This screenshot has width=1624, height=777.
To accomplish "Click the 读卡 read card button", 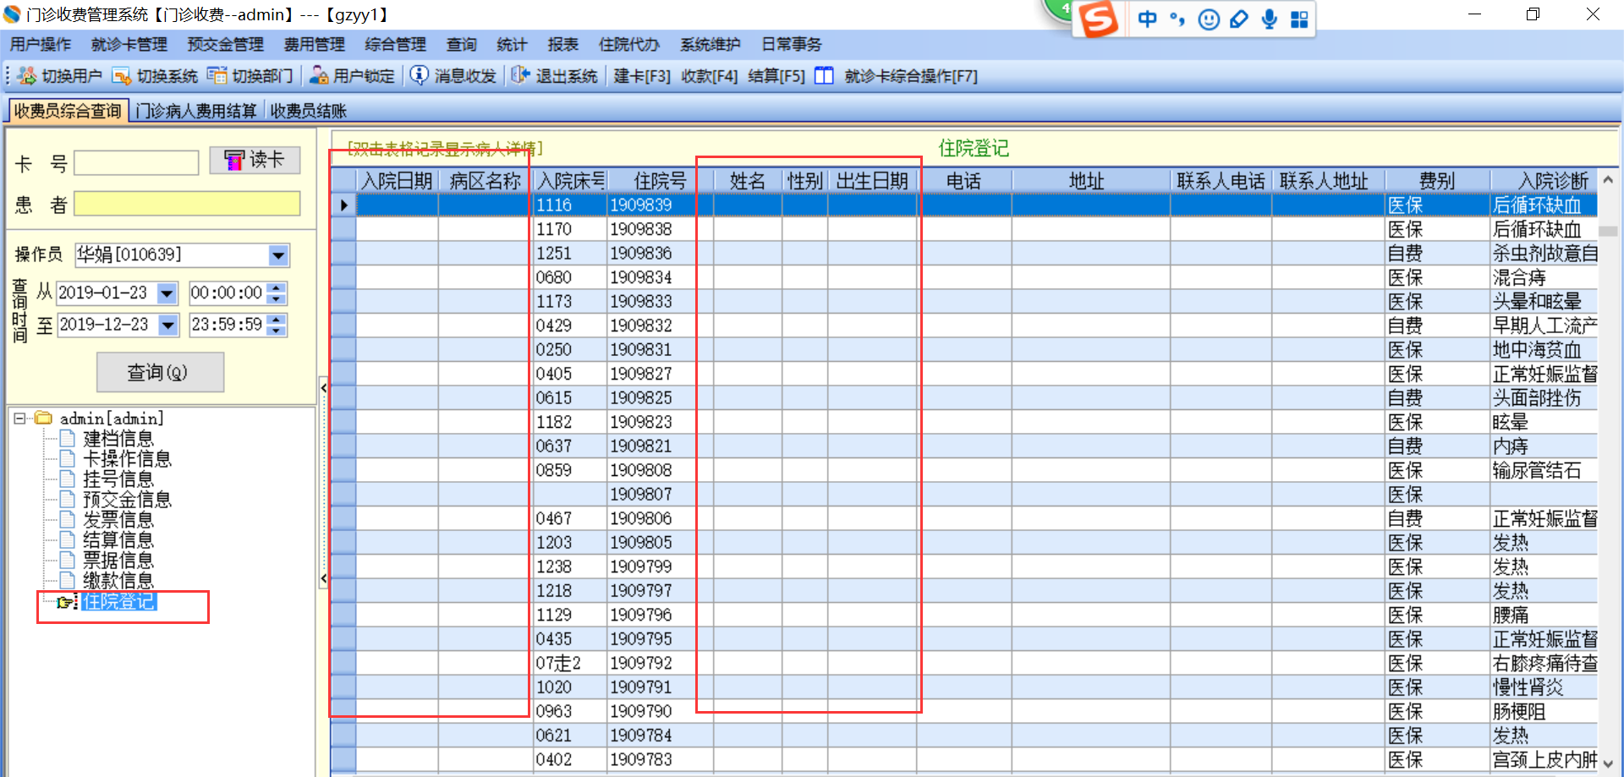I will [255, 160].
